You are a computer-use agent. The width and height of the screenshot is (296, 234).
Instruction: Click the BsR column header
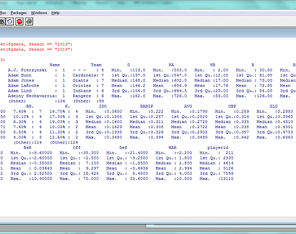28,147
